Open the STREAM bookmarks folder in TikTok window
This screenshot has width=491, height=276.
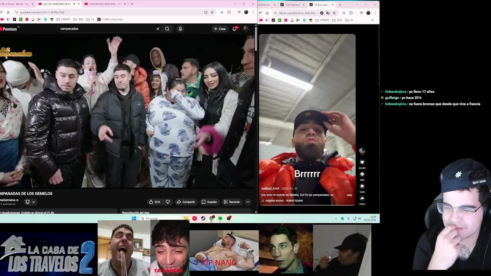click(322, 20)
